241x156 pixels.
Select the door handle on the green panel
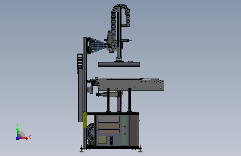click(x=125, y=130)
